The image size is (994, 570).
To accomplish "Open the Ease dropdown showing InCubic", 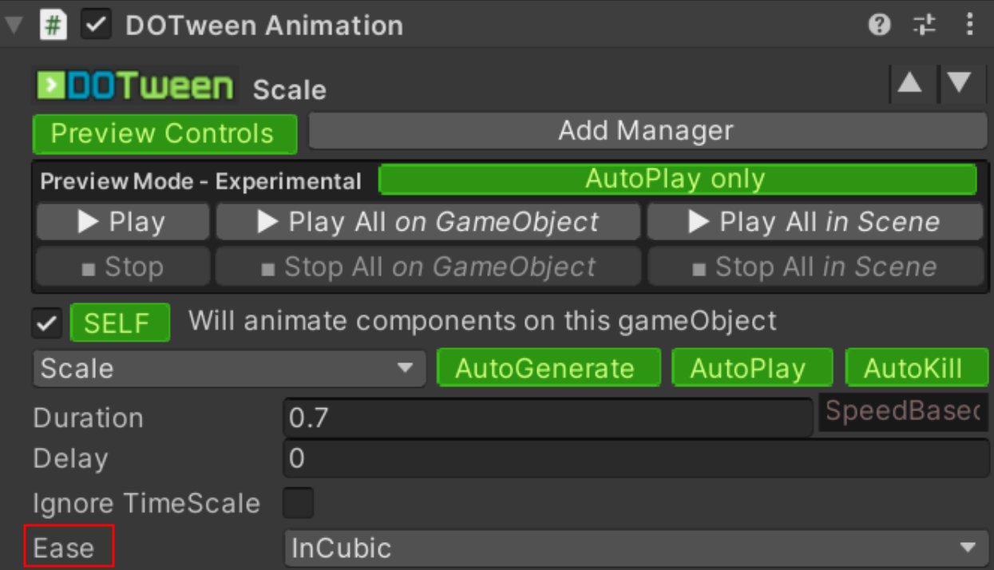I will (x=636, y=548).
